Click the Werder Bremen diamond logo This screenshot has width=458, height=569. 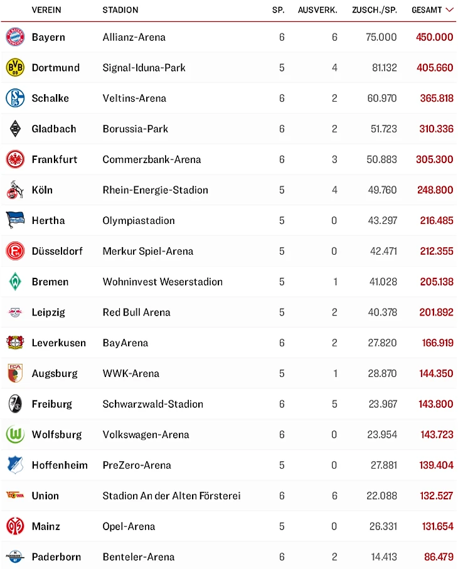(x=15, y=282)
